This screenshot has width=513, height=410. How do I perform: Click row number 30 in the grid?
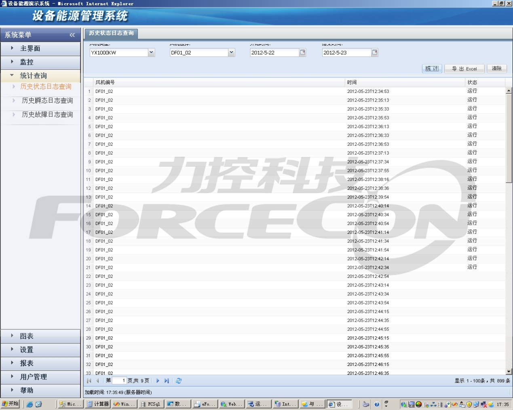[89, 347]
